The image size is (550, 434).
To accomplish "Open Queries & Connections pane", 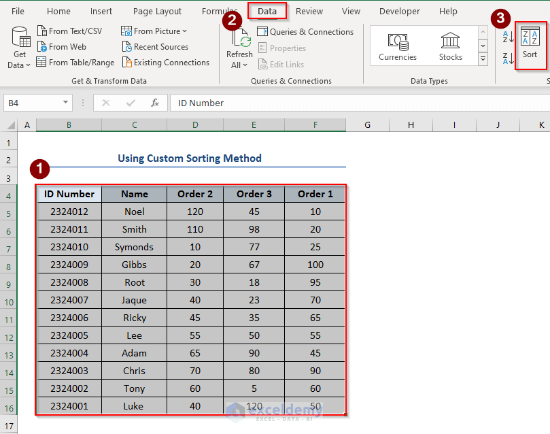I will point(305,31).
